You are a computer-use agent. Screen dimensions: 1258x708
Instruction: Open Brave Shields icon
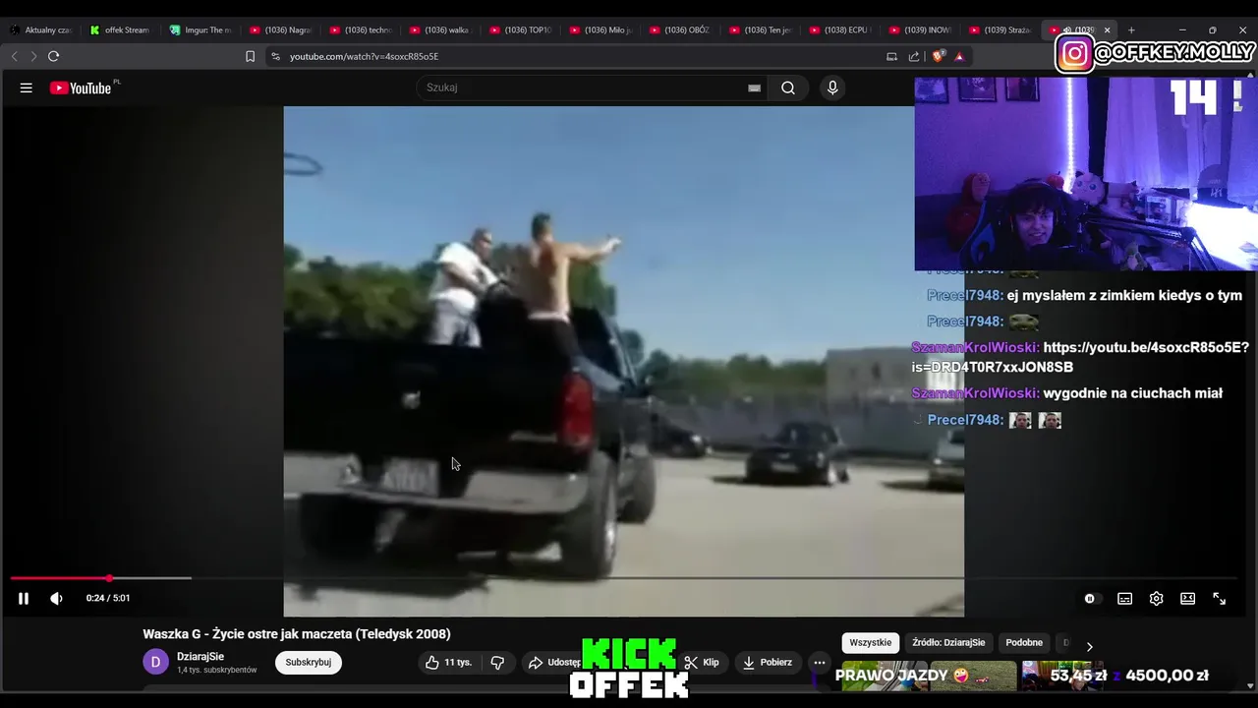[939, 56]
